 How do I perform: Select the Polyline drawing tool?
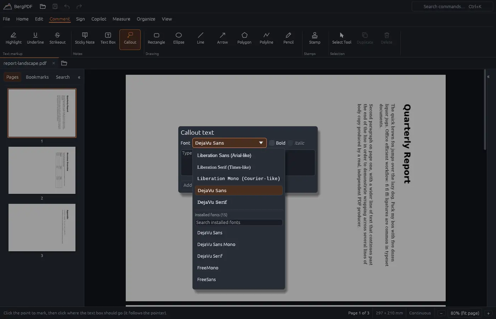[266, 39]
